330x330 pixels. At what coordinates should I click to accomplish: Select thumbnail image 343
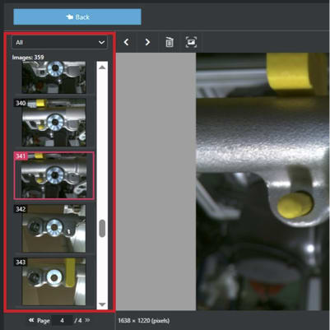pos(53,281)
